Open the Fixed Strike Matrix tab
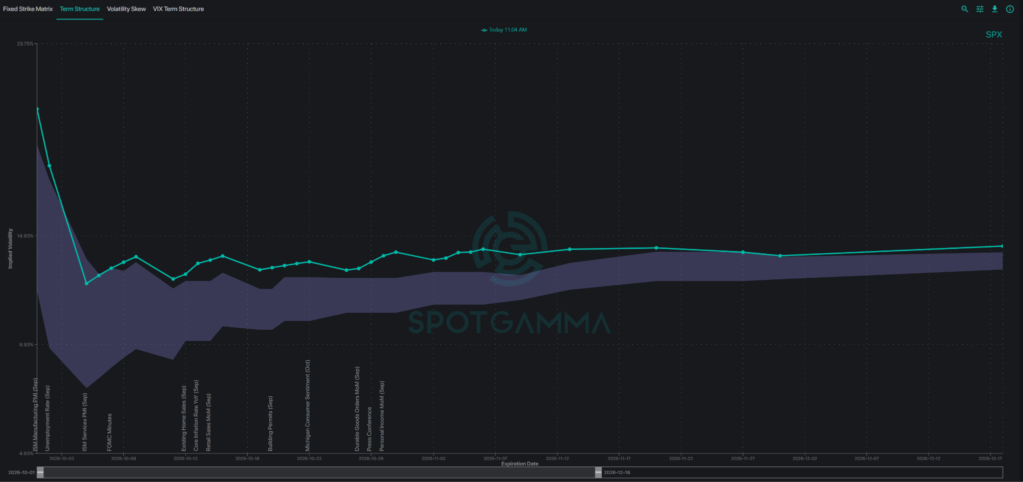 pos(28,9)
